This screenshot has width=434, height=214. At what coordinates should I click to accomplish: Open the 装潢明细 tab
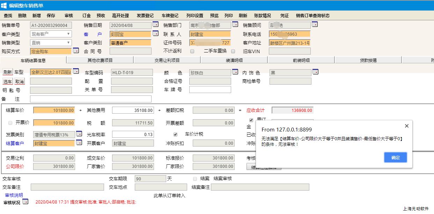click(x=234, y=60)
